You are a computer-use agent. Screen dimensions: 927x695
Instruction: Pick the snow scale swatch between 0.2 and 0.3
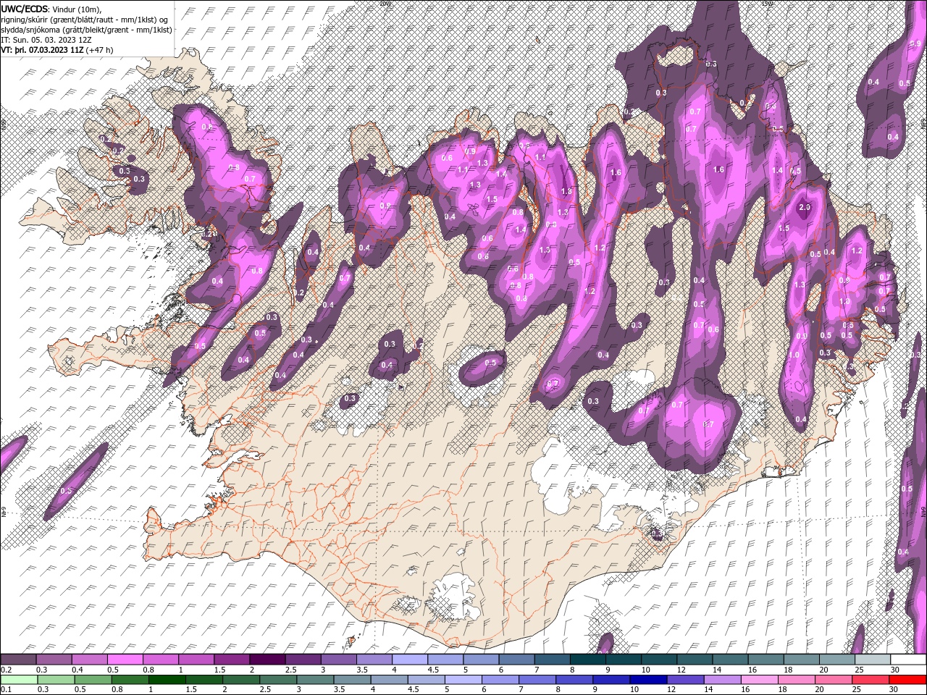pyautogui.click(x=18, y=659)
